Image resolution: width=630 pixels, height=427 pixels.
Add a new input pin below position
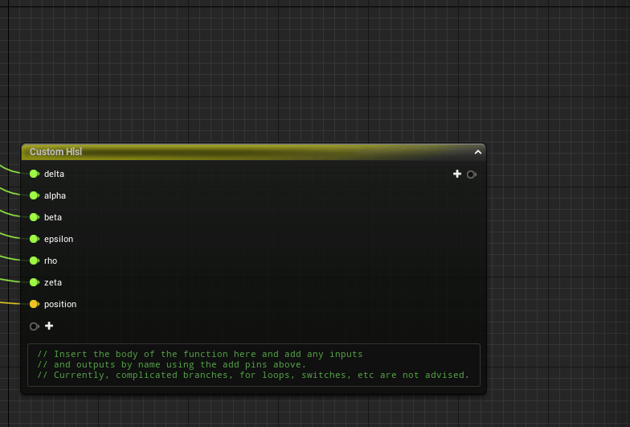click(49, 326)
